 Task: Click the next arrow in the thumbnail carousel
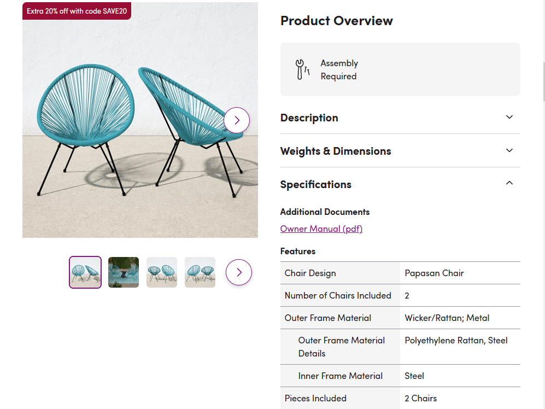[x=239, y=272]
